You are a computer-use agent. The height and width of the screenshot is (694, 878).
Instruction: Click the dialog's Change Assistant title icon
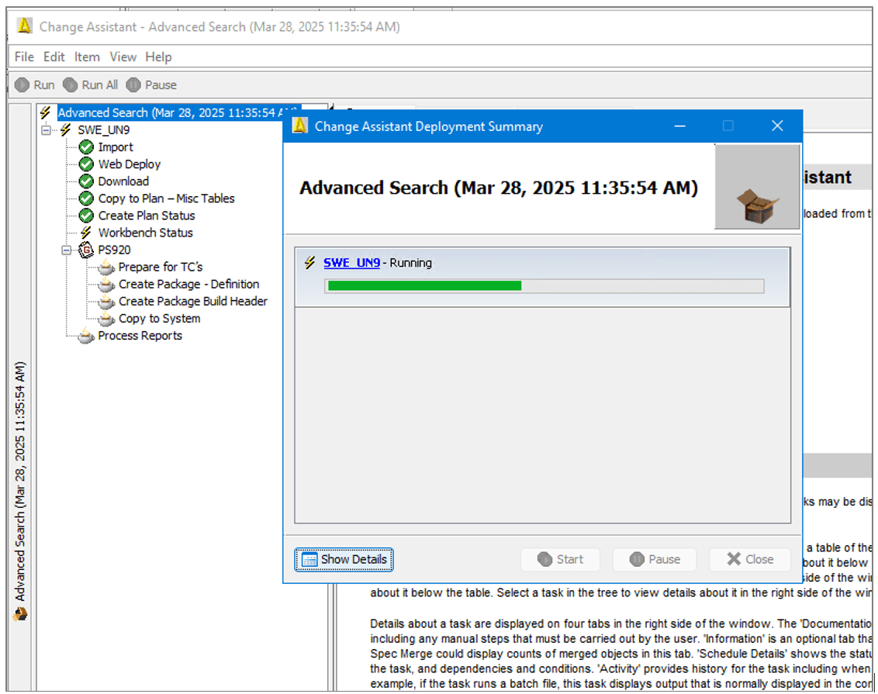[x=300, y=126]
